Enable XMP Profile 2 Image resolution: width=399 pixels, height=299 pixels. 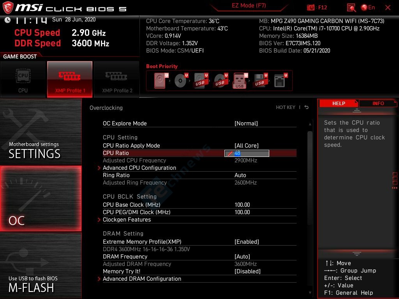tap(117, 79)
